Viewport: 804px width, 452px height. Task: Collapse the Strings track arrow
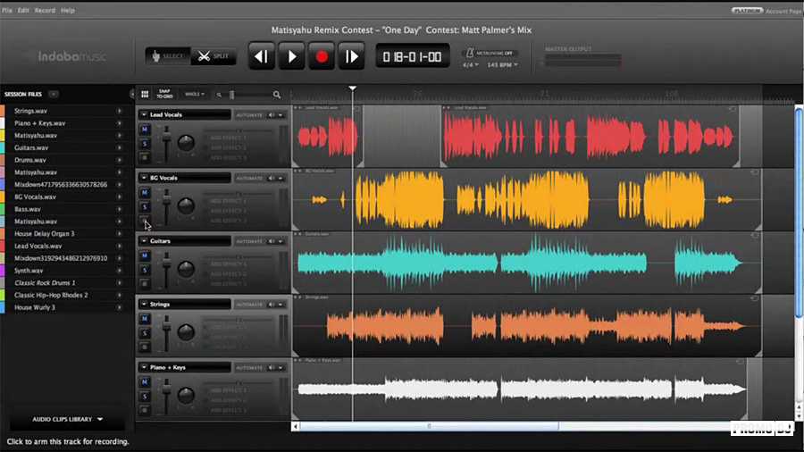[144, 305]
